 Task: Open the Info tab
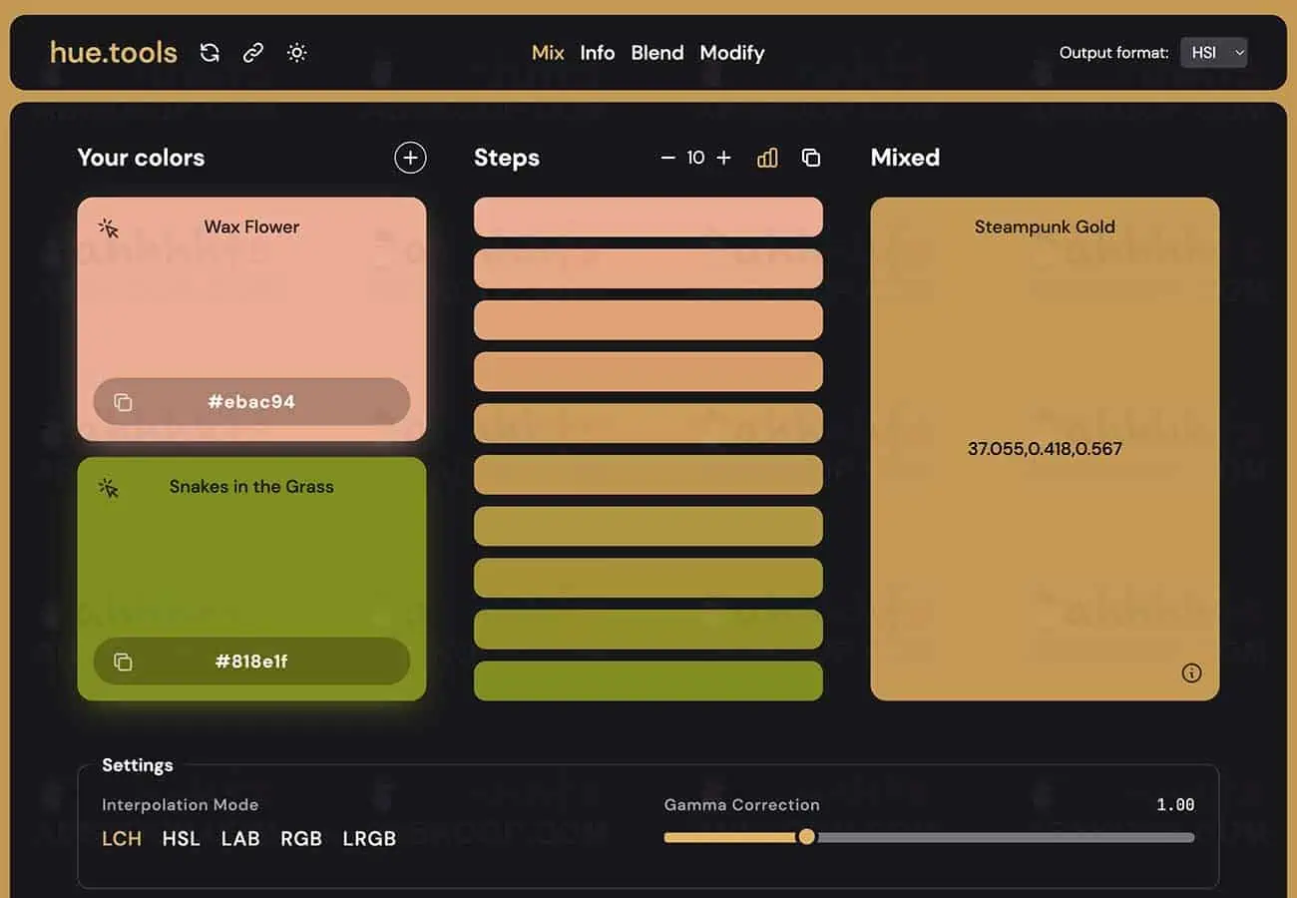click(x=598, y=52)
